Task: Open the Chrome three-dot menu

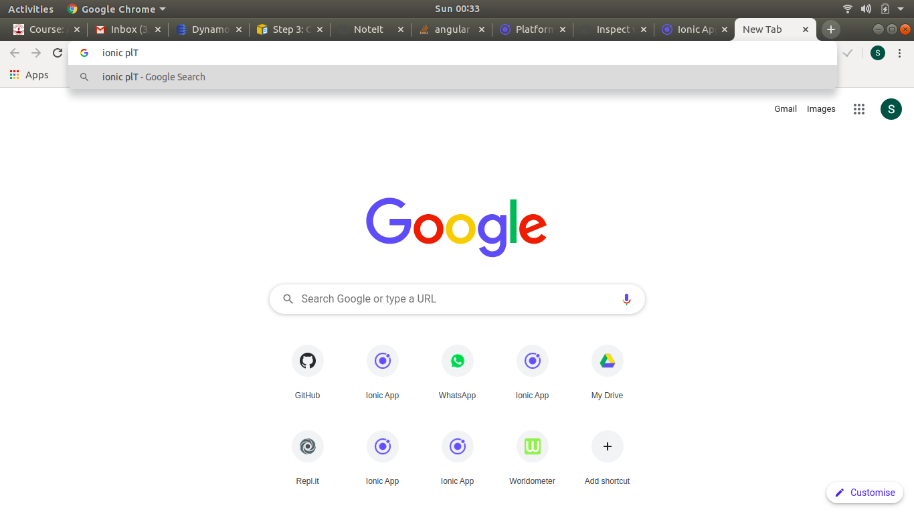Action: click(x=900, y=53)
